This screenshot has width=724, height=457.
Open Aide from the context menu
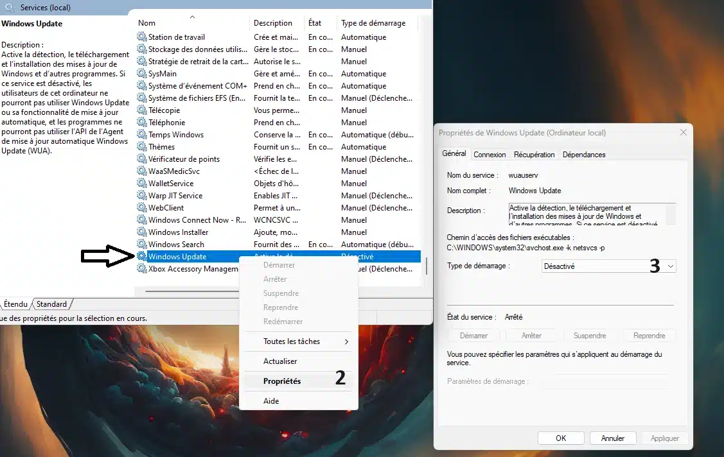point(298,401)
